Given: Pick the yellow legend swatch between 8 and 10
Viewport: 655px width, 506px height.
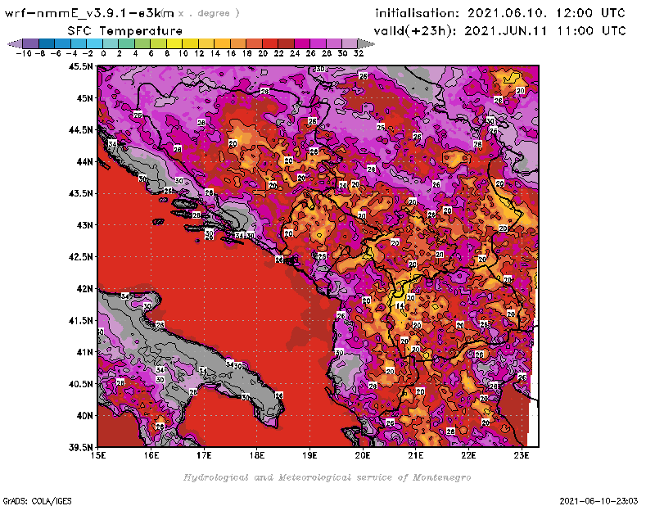Looking at the screenshot, I should click(174, 43).
